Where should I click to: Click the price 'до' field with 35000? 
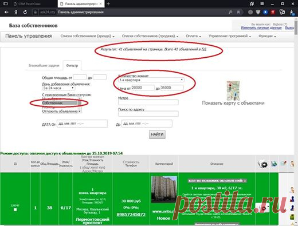172,88
